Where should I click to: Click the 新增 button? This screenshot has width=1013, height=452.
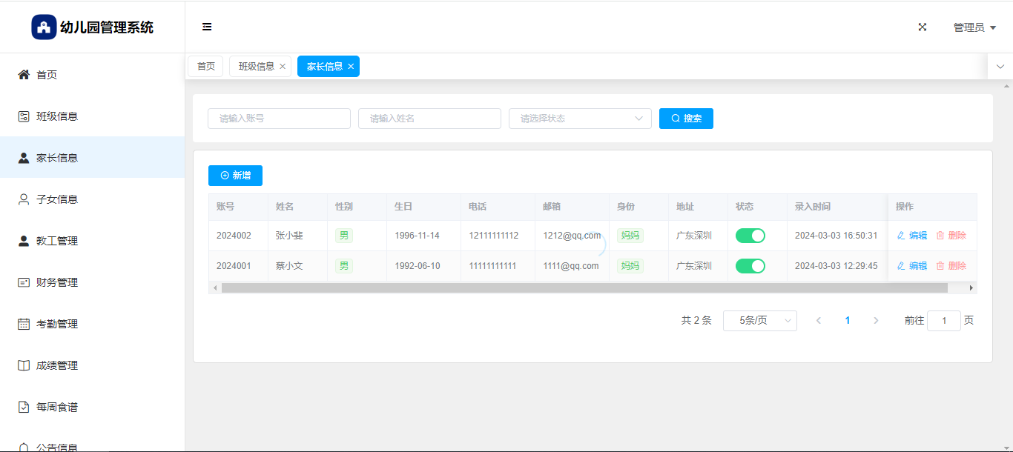click(235, 176)
